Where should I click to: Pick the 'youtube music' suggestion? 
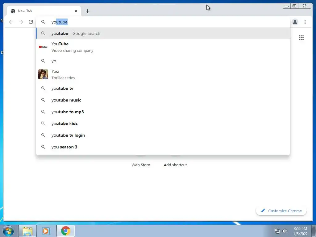click(163, 100)
